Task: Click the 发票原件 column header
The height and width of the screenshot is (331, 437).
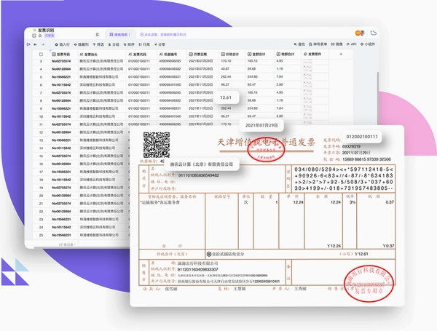Action: click(315, 55)
